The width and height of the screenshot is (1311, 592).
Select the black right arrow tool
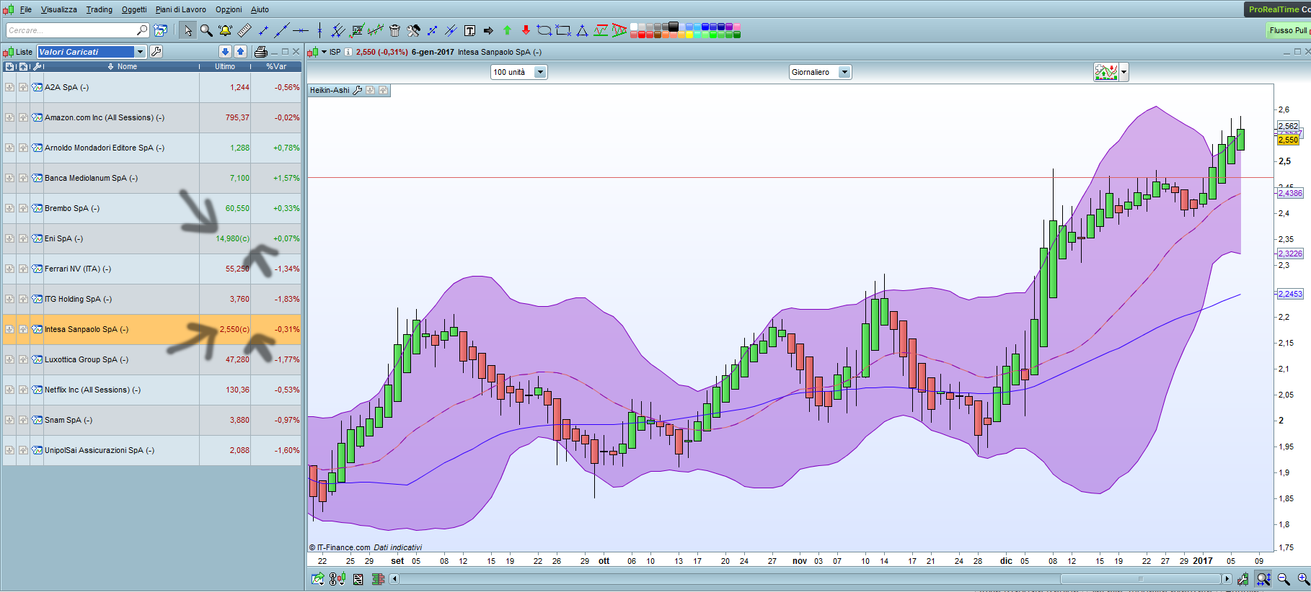coord(488,30)
